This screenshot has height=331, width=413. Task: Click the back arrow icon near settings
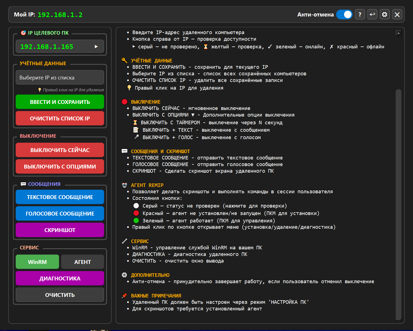[x=372, y=14]
